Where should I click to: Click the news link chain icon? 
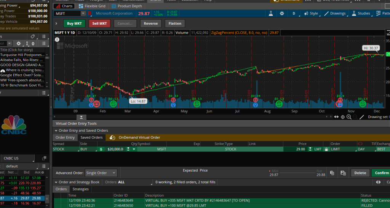pyautogui.click(x=27, y=43)
